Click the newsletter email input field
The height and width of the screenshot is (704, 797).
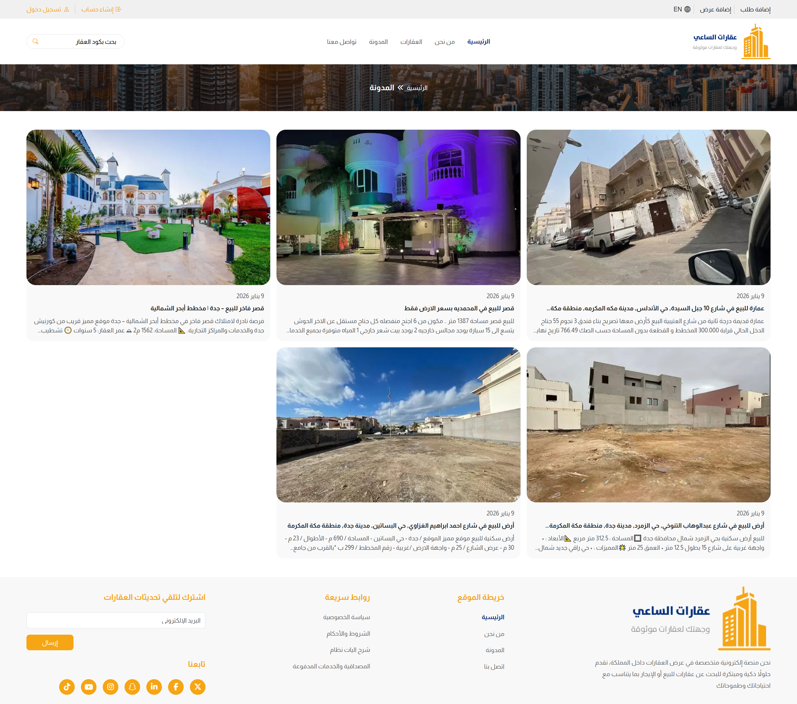(x=116, y=620)
